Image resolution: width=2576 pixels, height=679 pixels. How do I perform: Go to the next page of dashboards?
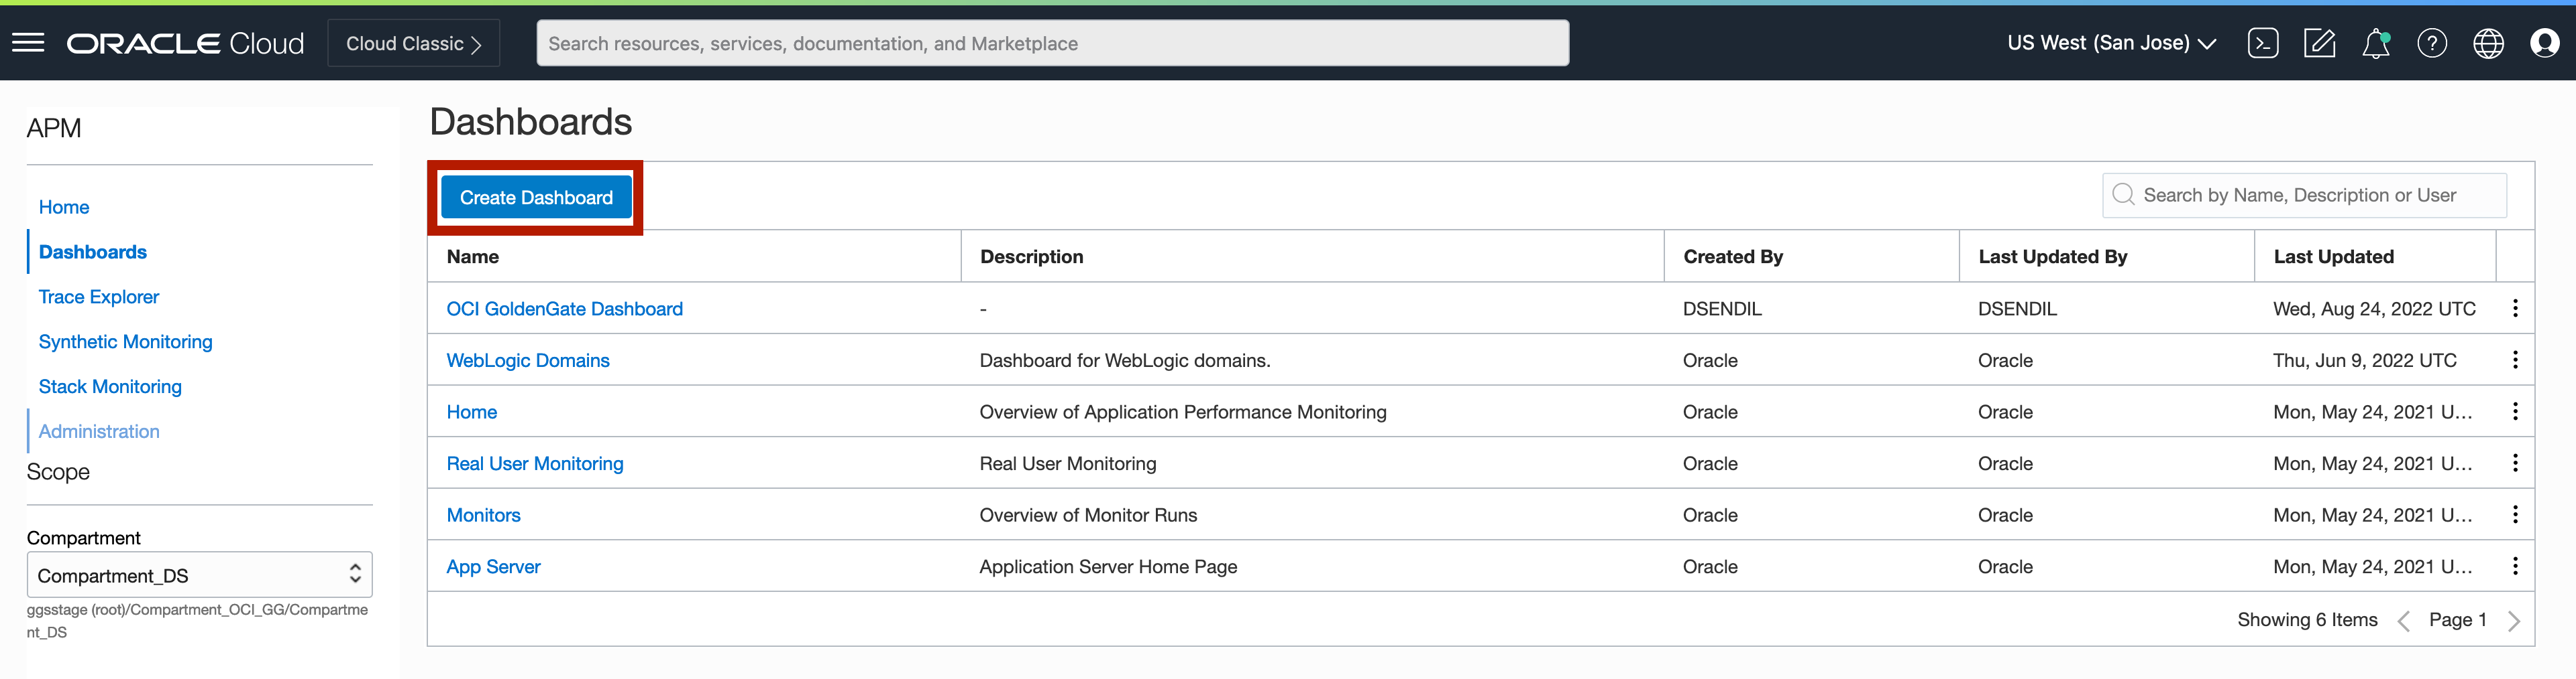click(x=2517, y=619)
